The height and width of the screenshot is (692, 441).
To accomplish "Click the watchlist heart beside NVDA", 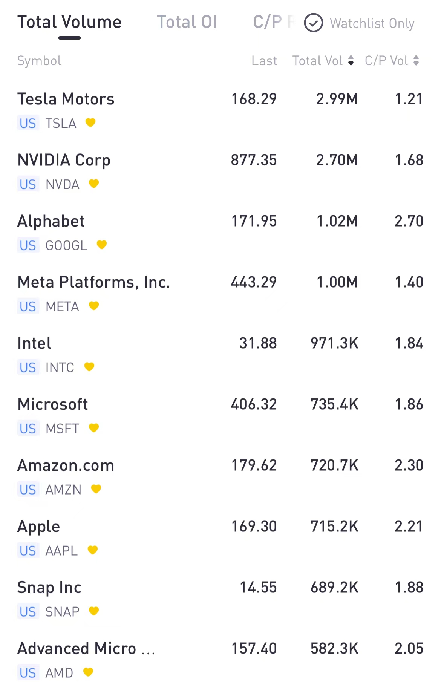I will (x=94, y=184).
